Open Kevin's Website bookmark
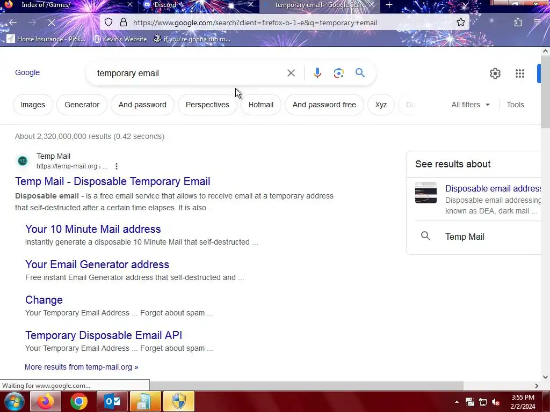 pos(120,39)
